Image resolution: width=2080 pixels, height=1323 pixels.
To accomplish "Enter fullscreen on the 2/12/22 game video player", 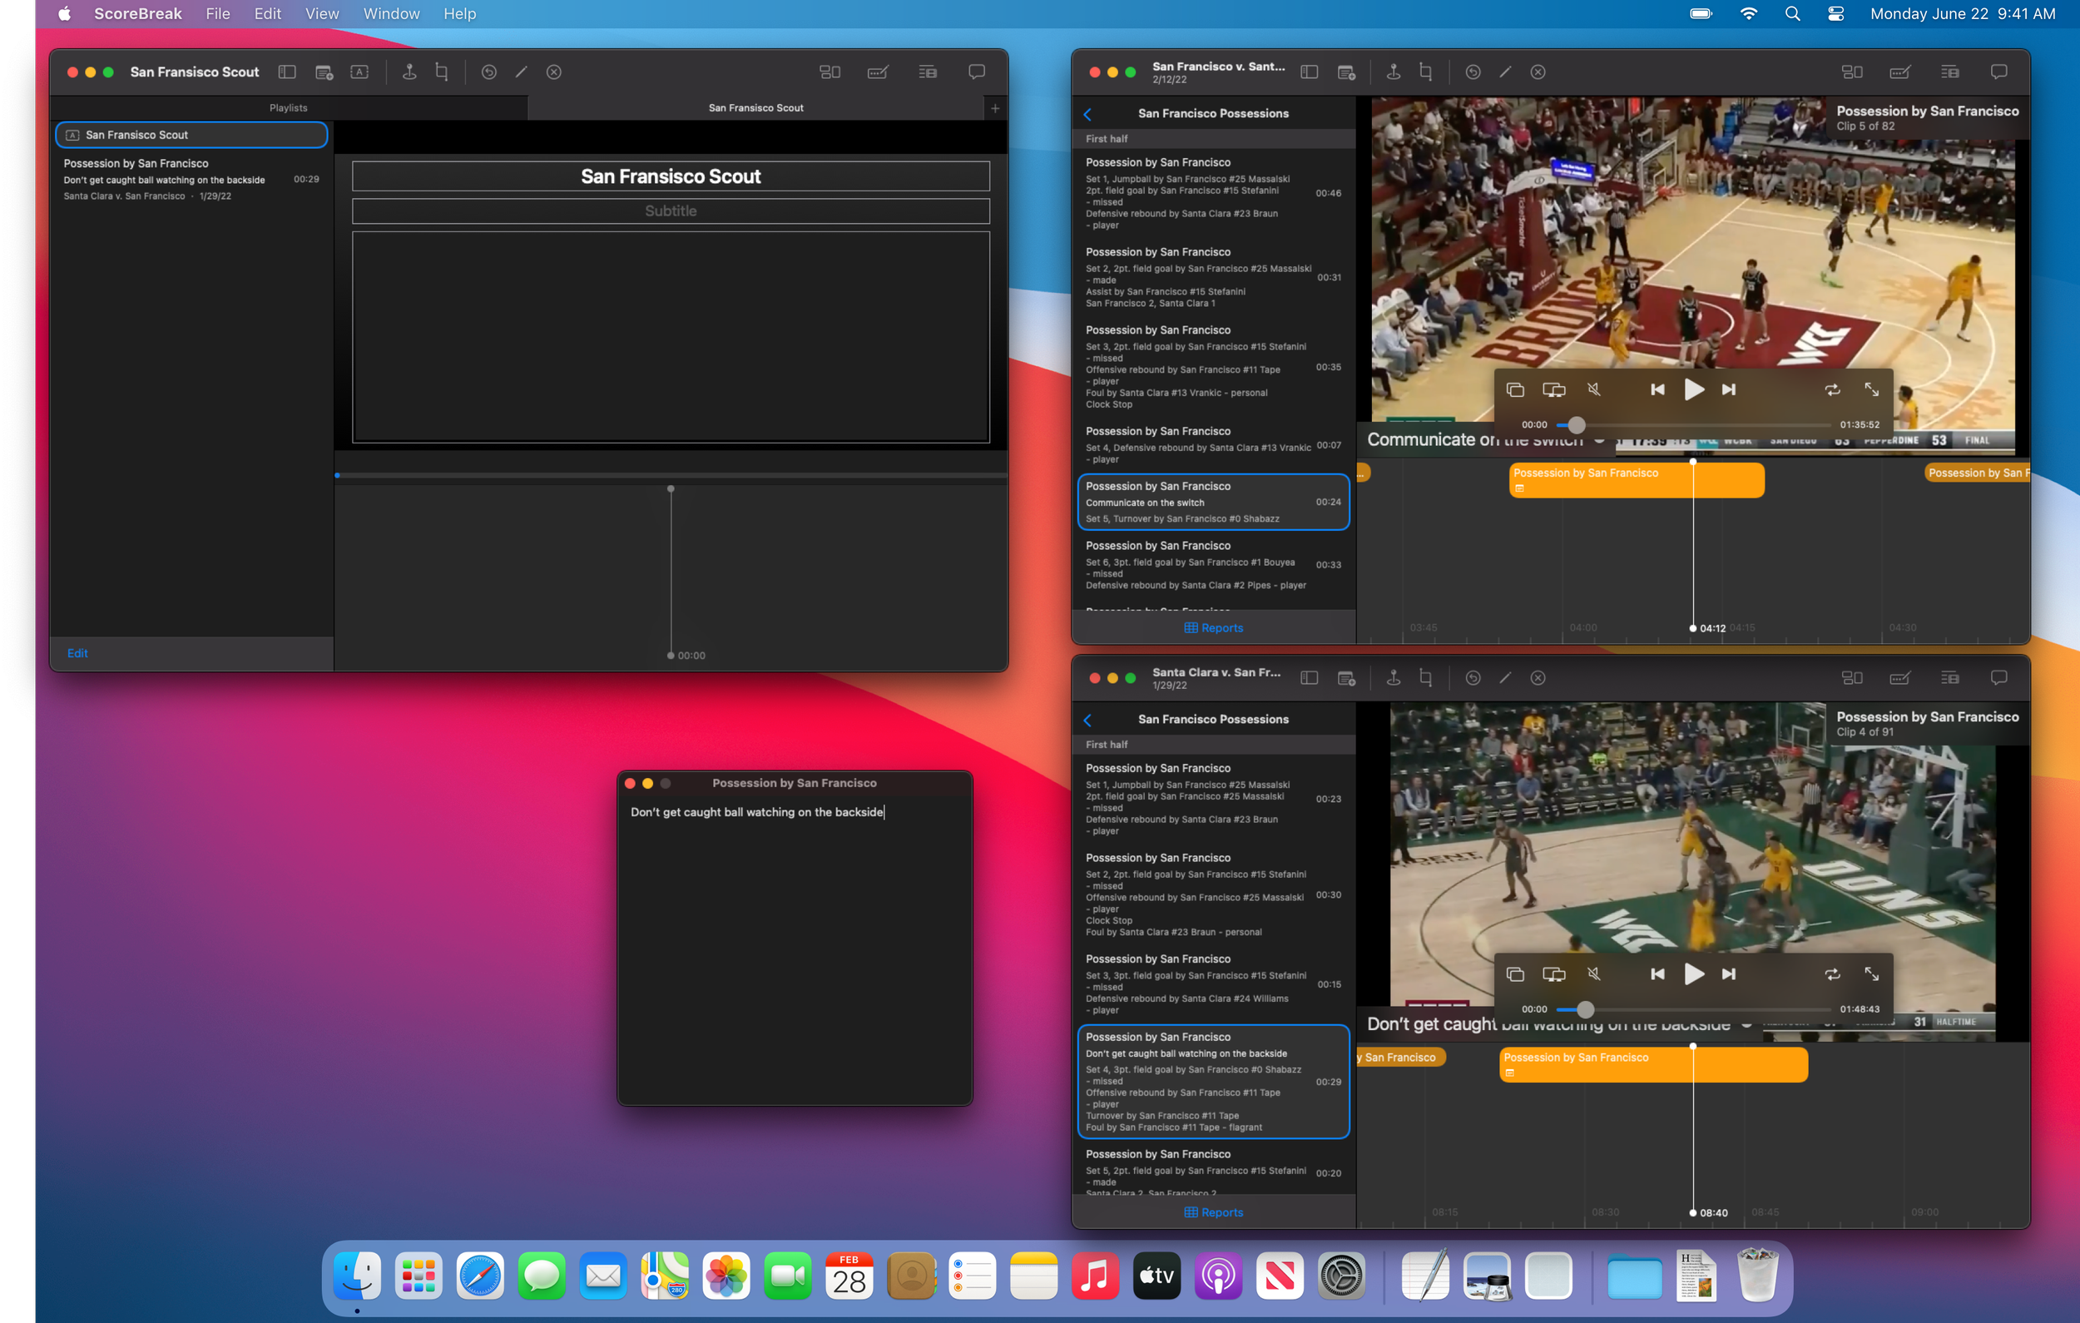I will [1871, 389].
